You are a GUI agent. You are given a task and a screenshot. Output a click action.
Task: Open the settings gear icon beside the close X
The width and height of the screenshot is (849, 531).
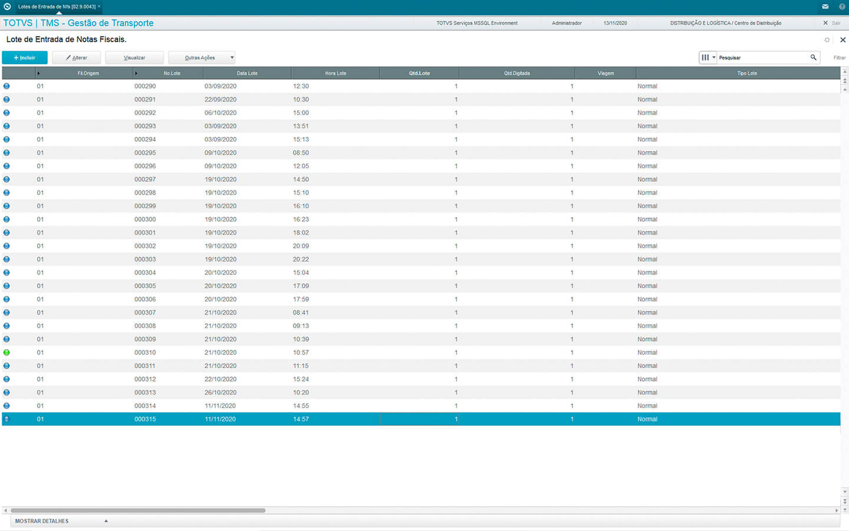[x=827, y=40]
